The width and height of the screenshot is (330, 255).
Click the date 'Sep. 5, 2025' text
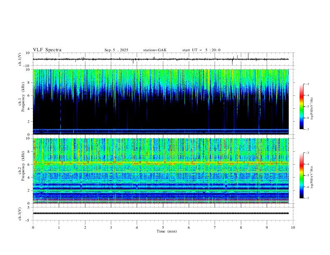116,50
